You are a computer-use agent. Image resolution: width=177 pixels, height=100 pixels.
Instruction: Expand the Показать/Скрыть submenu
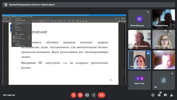coord(22,30)
